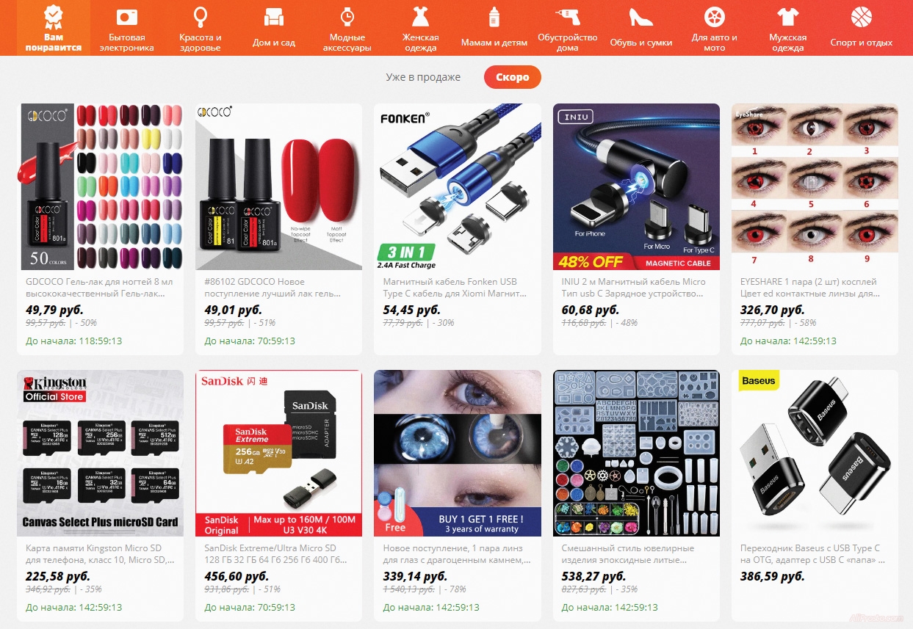Open the Бытовая электроника camera category icon
913x629 pixels.
126,16
